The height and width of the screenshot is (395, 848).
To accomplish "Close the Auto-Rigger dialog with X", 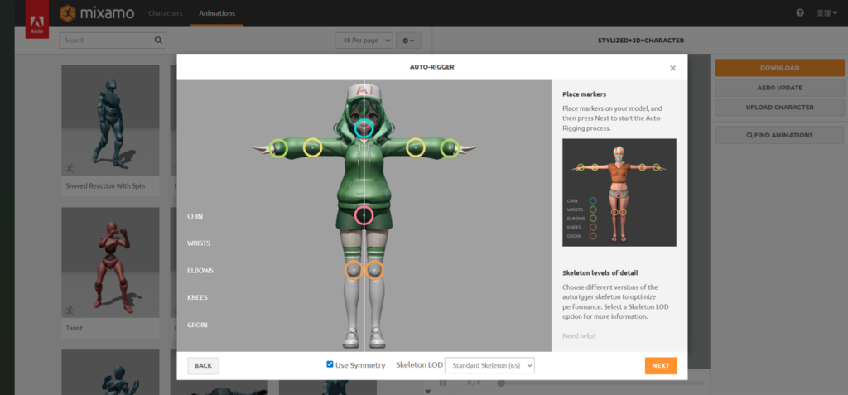I will click(x=672, y=68).
